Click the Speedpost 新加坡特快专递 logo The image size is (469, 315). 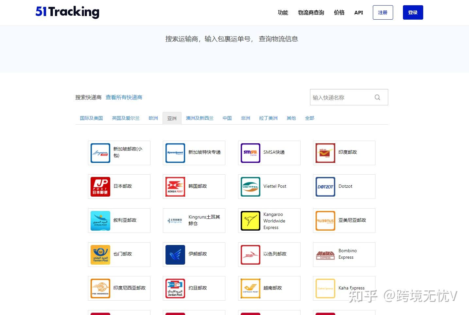175,153
